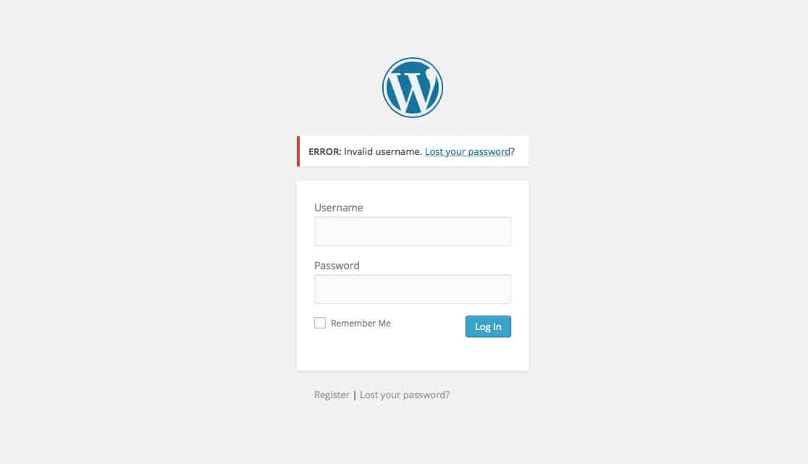This screenshot has height=464, width=808.
Task: Submit with the Log In button
Action: (x=488, y=326)
